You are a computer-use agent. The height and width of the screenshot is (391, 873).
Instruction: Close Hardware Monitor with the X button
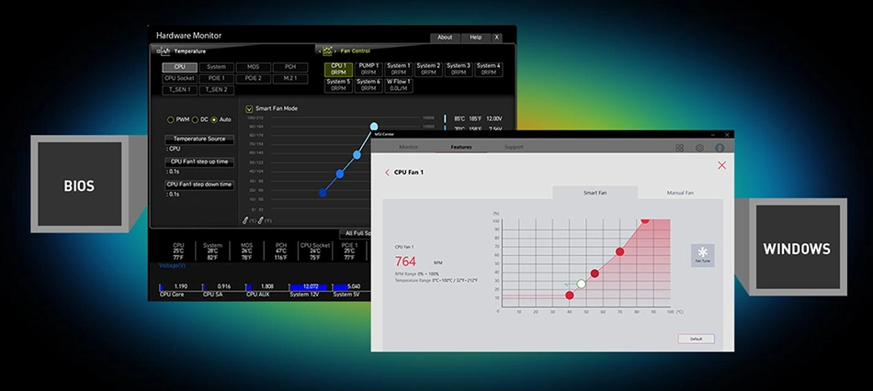tap(496, 38)
